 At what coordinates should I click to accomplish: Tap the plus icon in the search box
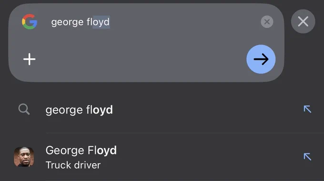coord(30,59)
